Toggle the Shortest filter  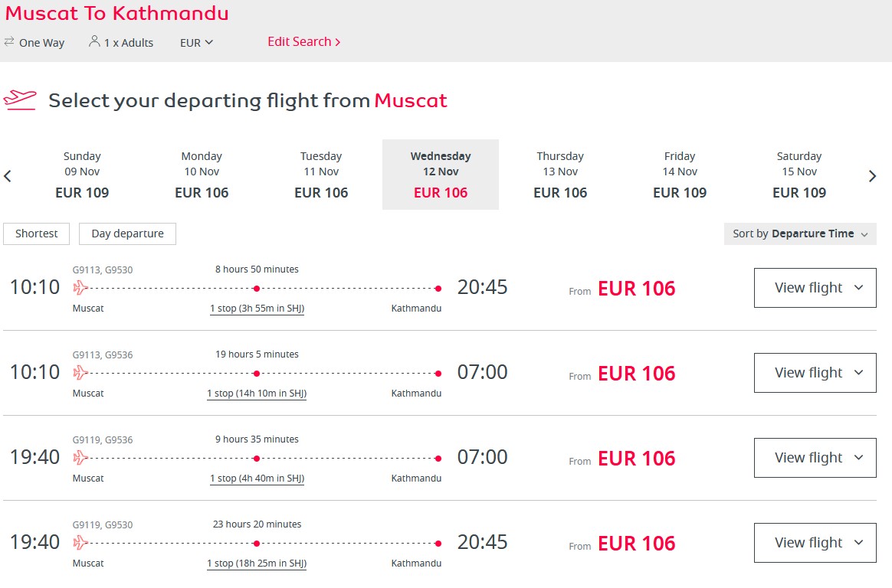pyautogui.click(x=37, y=234)
